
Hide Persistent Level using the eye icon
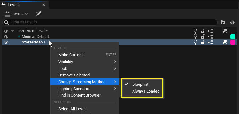click(6, 31)
